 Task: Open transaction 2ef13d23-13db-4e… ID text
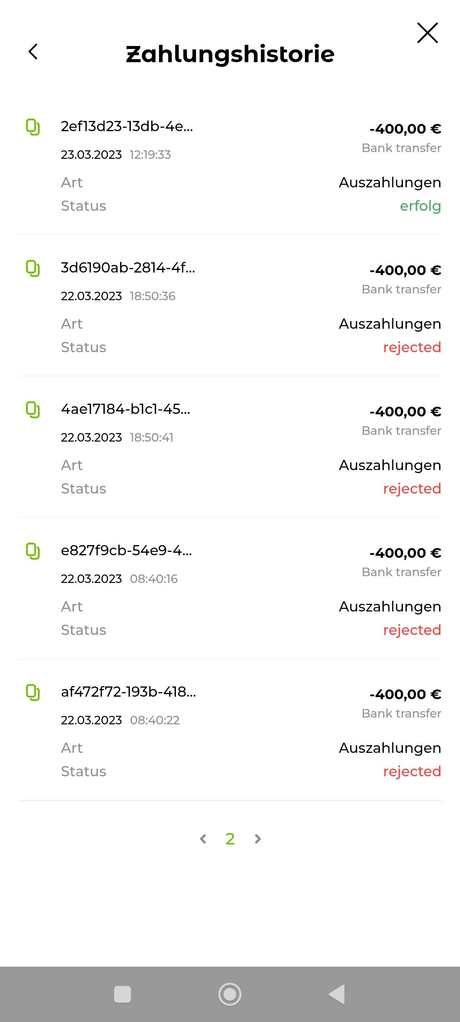(127, 126)
